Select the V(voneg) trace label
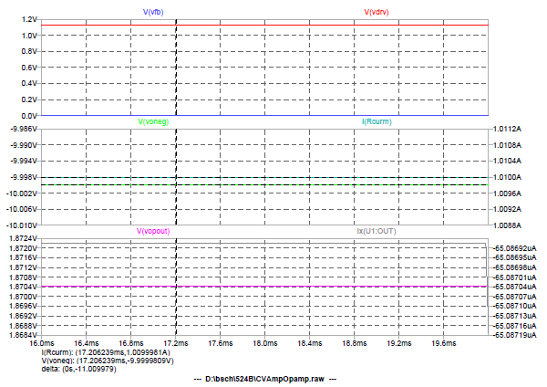Viewport: 547px width, 387px height. click(153, 122)
